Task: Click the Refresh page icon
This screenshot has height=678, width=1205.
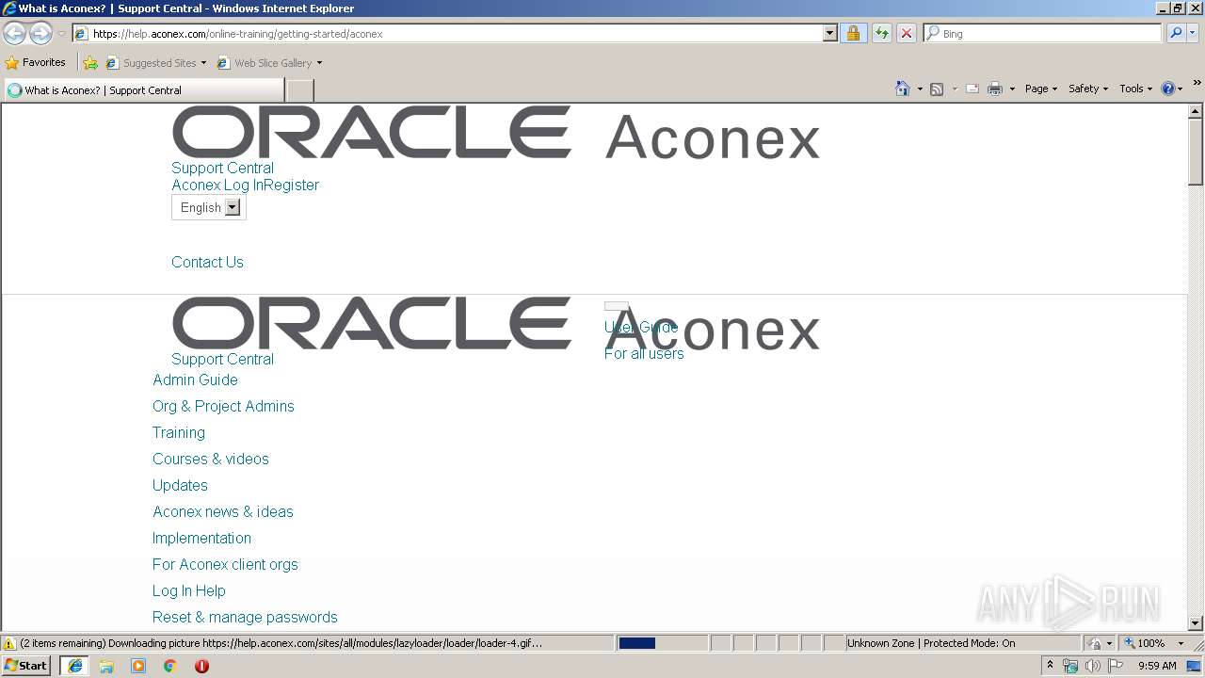Action: click(881, 33)
